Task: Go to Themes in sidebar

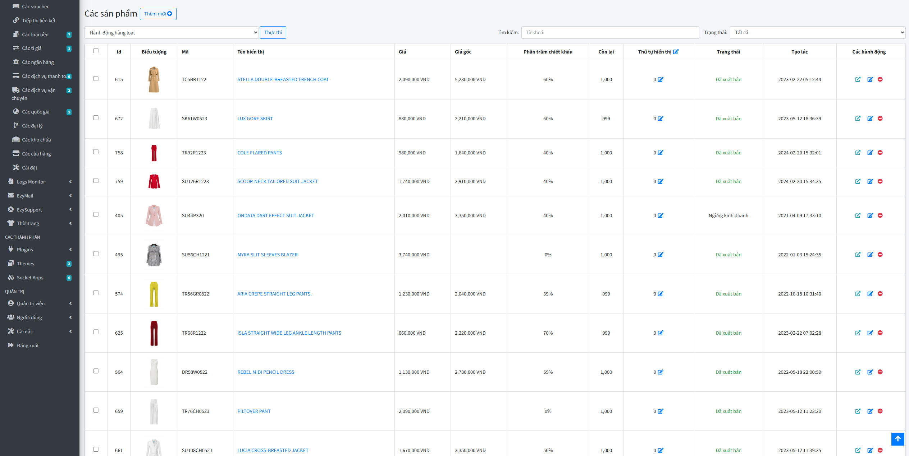Action: [x=26, y=264]
